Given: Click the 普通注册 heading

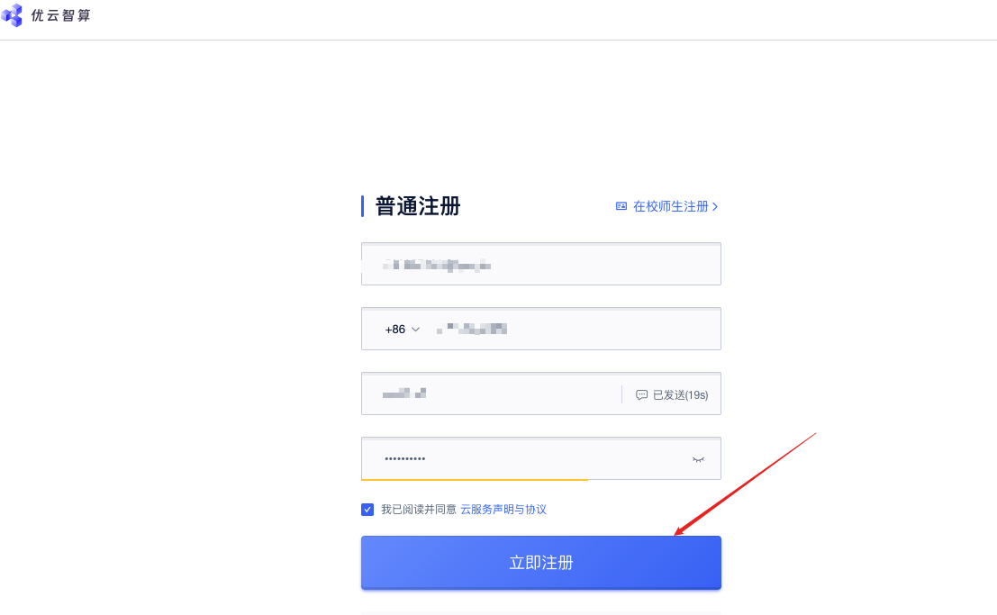Looking at the screenshot, I should coord(418,206).
